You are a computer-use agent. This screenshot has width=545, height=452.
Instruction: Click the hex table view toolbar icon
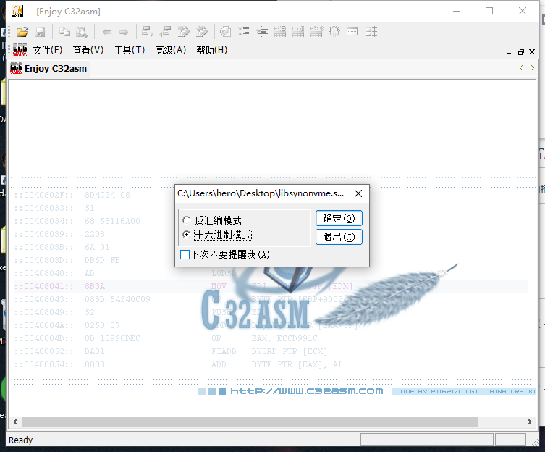[280, 32]
